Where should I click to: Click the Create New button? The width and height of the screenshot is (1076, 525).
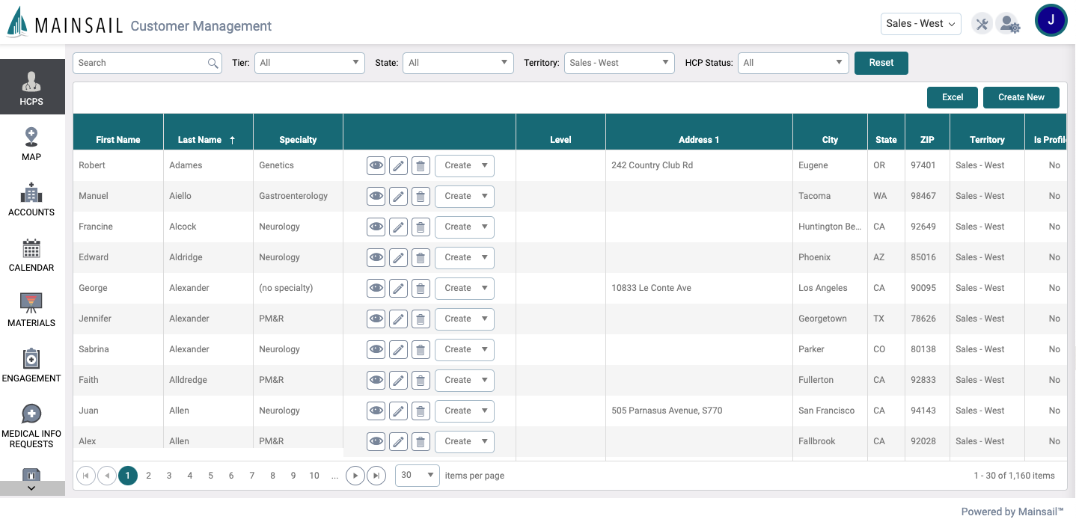click(x=1021, y=97)
